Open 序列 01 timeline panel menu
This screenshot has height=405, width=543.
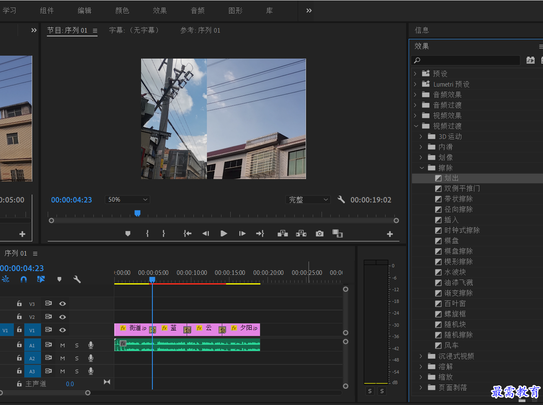click(x=35, y=254)
